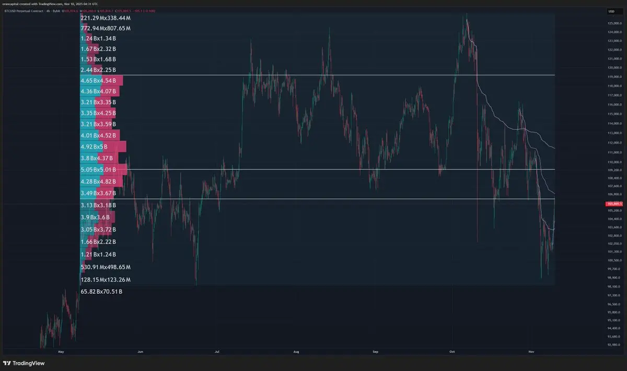The height and width of the screenshot is (371, 627).
Task: Click the 125,000.0 price axis label
Action: pos(614,23)
